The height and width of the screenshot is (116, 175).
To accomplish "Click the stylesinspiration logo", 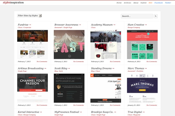I will (x=13, y=2).
